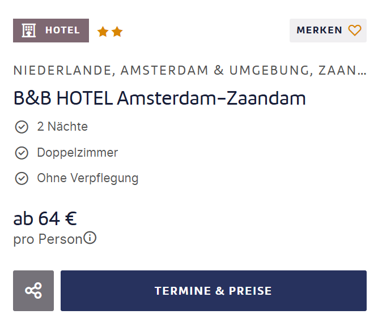This screenshot has width=378, height=323.
Task: Click the second orange star rating
Action: pos(117,32)
